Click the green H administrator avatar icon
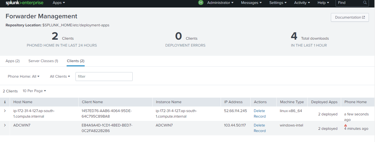The image size is (375, 142). 201,3
